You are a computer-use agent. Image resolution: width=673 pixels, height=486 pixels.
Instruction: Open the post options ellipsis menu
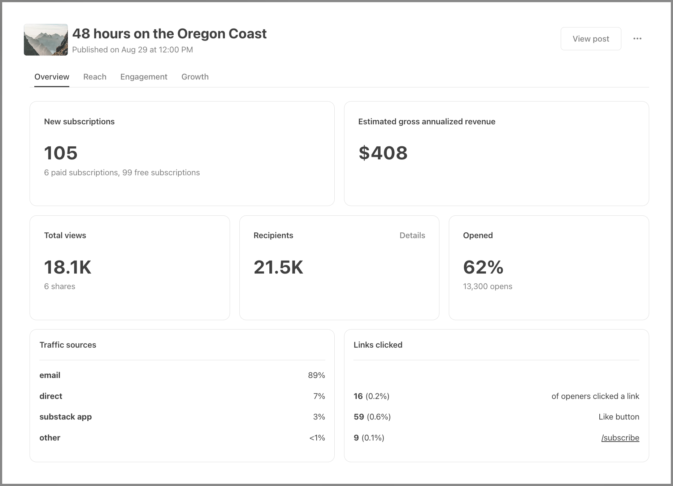(x=638, y=38)
